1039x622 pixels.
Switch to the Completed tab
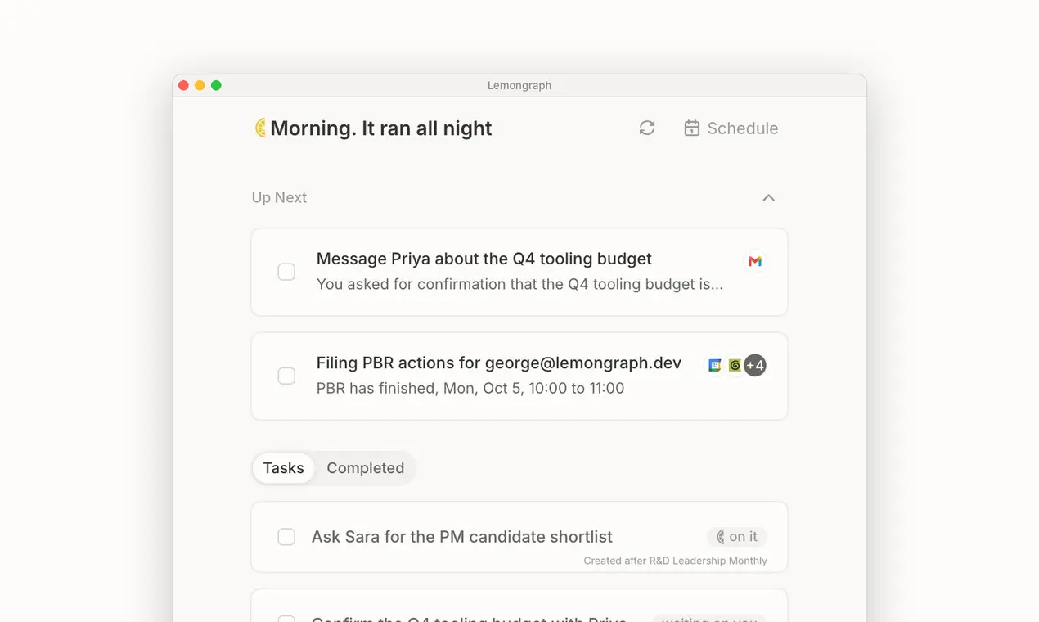[366, 468]
